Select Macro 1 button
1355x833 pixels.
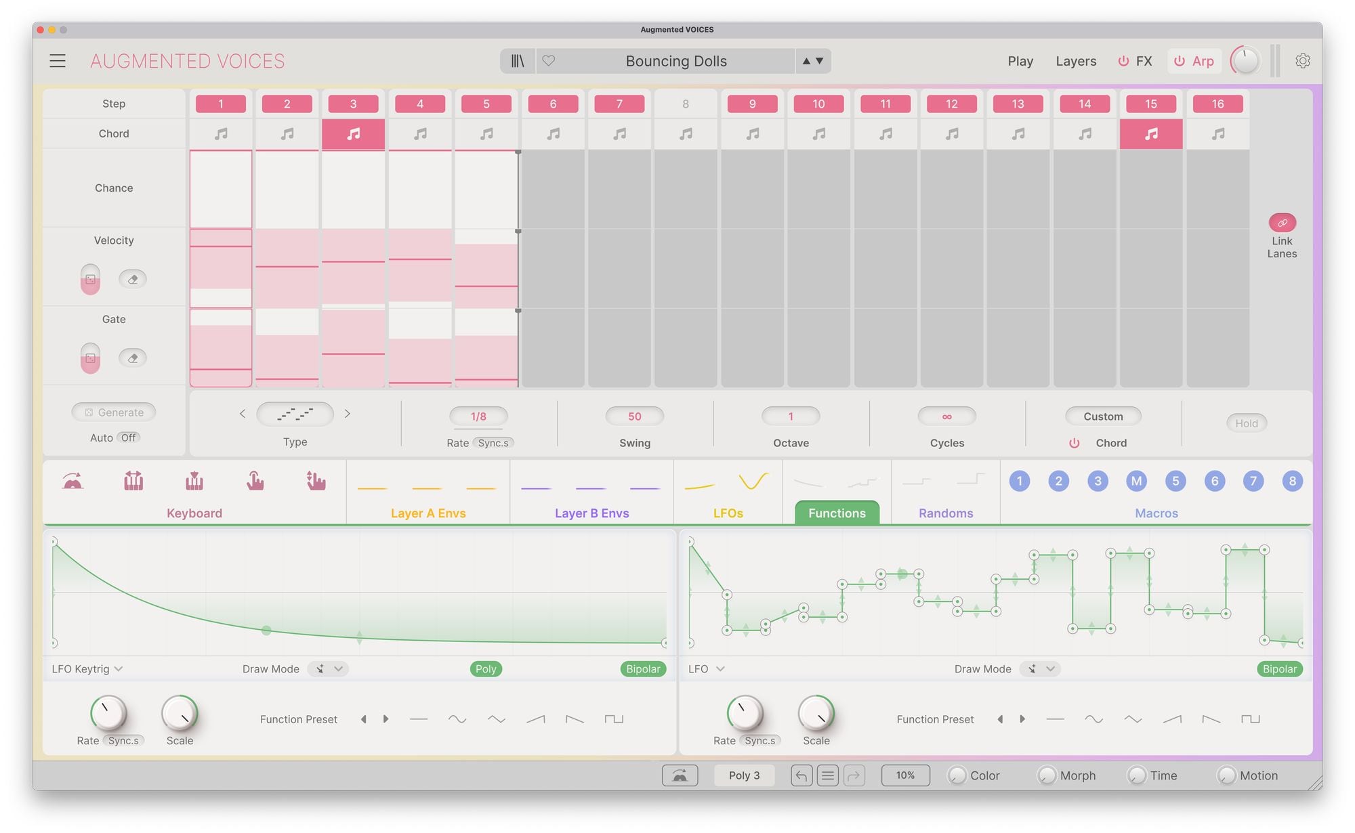[1019, 482]
